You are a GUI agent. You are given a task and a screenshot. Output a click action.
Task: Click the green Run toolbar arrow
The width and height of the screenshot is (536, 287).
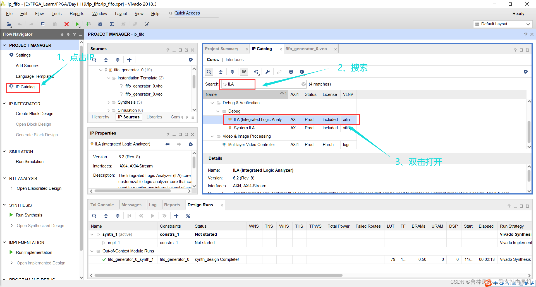coord(77,24)
